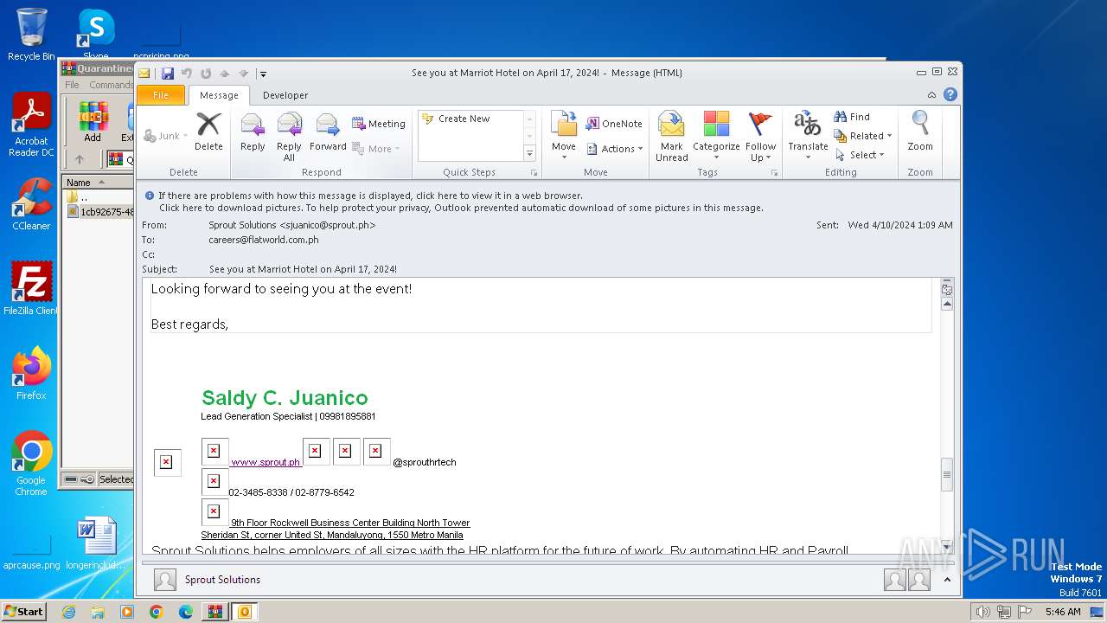Click the Zoom magnifier
The image size is (1107, 623).
[920, 132]
